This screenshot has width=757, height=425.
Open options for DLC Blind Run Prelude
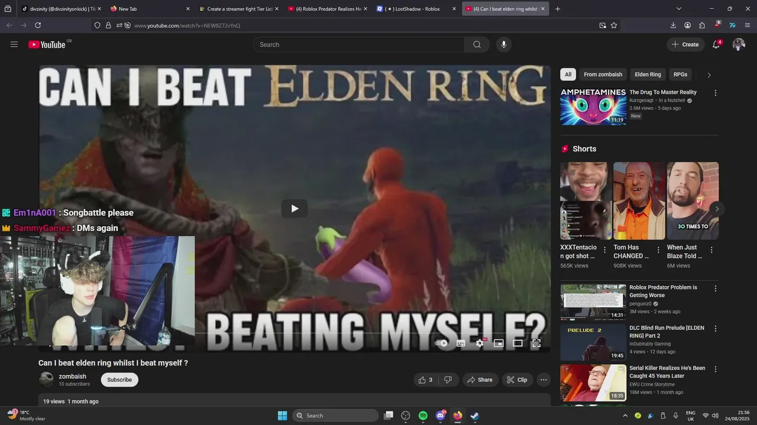click(x=715, y=329)
